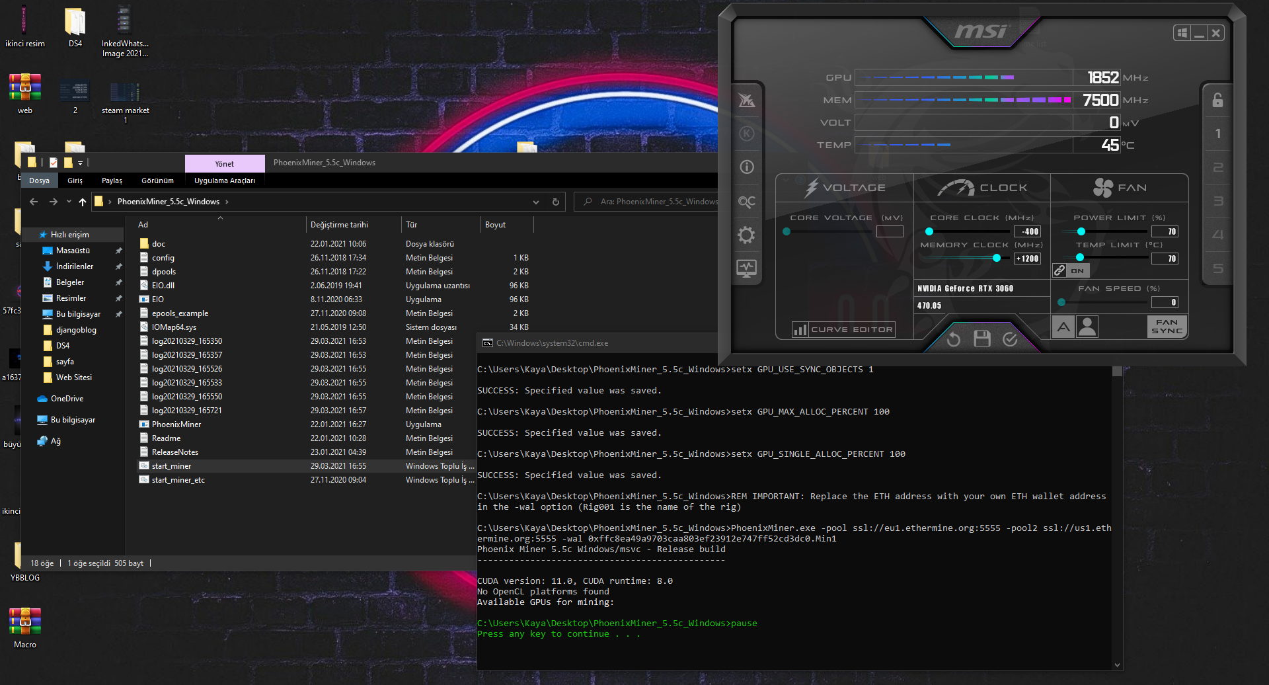The height and width of the screenshot is (685, 1269).
Task: Apply Afterburner settings with the checkmark icon
Action: [1010, 339]
